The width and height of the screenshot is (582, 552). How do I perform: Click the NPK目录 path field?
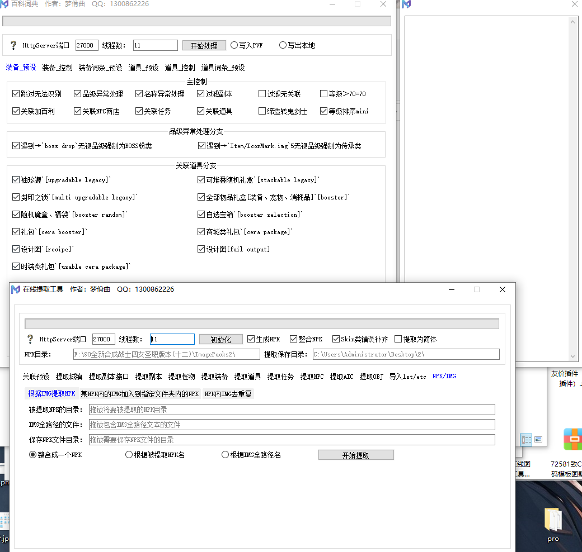(x=167, y=354)
